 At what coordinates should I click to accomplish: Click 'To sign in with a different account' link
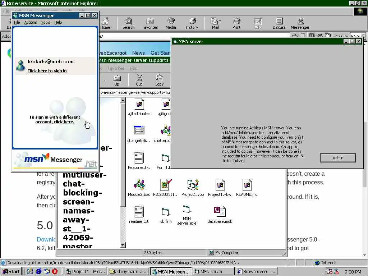55,119
